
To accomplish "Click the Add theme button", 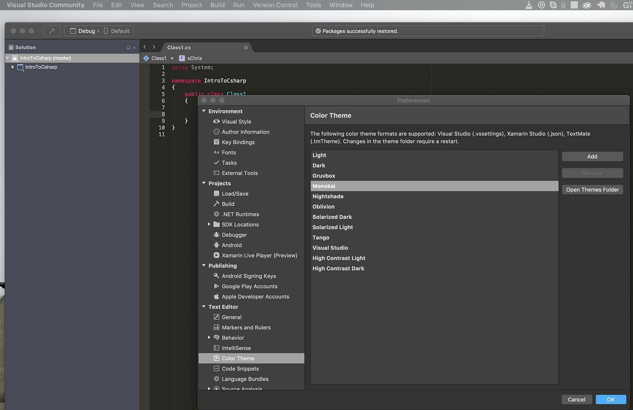I will [592, 156].
